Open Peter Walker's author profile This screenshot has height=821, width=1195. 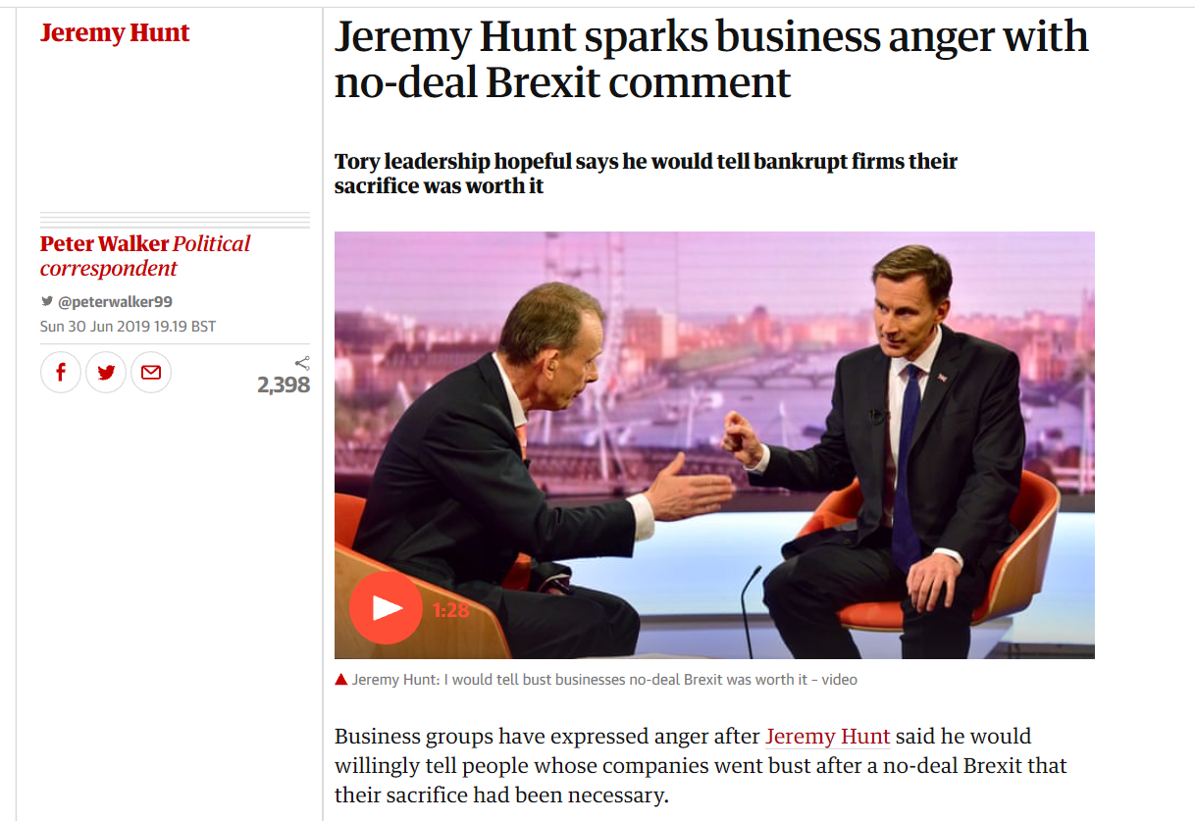click(x=103, y=243)
